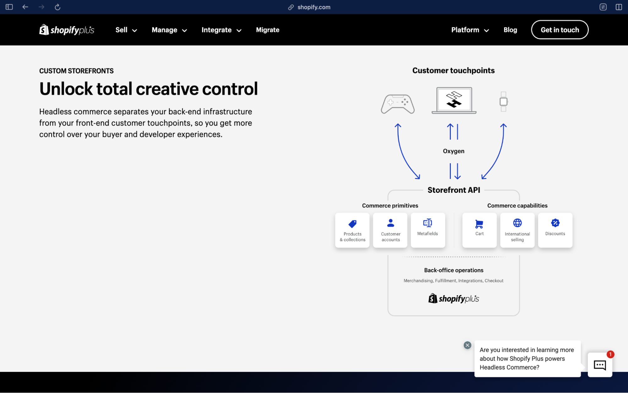Open the browser customize controls icon

point(603,7)
